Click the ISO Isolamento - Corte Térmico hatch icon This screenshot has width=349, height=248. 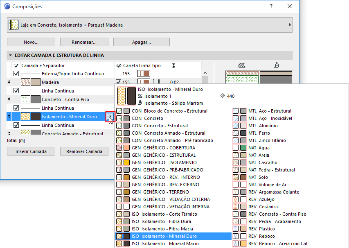point(119,214)
